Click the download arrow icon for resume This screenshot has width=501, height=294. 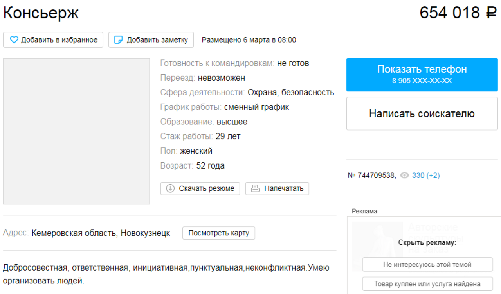tap(170, 188)
